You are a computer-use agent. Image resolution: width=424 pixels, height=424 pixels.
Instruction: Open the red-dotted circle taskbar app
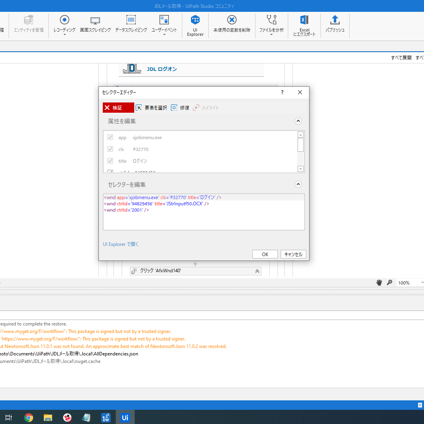pyautogui.click(x=67, y=418)
